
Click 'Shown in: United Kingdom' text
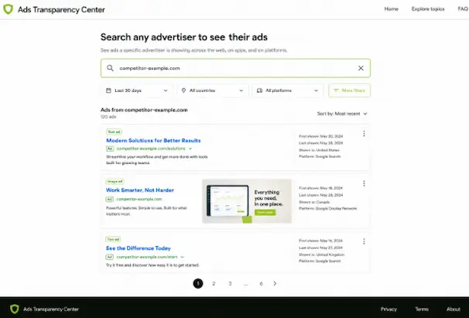tap(321, 255)
